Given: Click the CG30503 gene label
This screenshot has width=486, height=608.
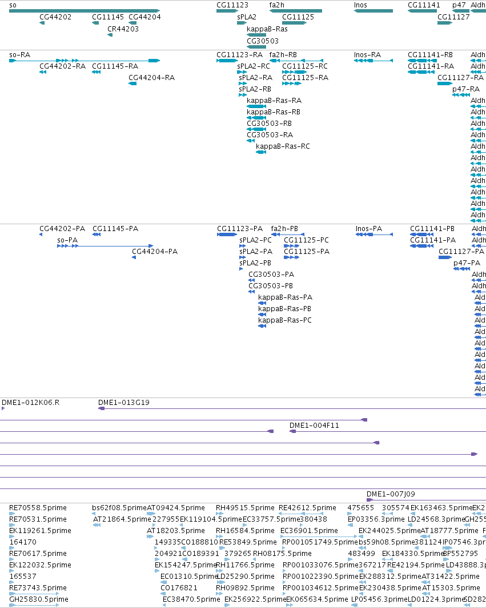Looking at the screenshot, I should click(x=263, y=41).
